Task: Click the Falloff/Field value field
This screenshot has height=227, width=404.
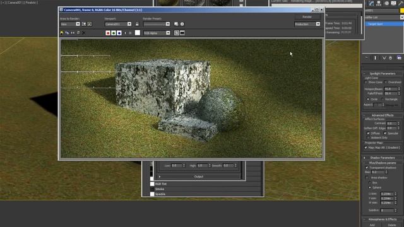Action: (391, 93)
